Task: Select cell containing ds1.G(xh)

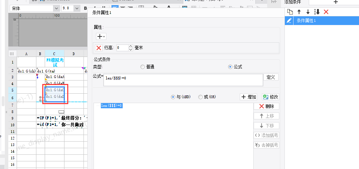Action: pos(27,71)
